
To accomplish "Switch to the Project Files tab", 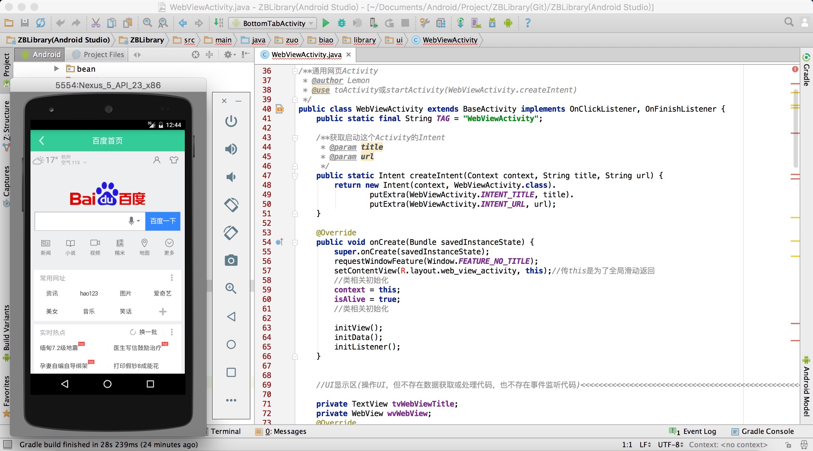I will tap(98, 55).
